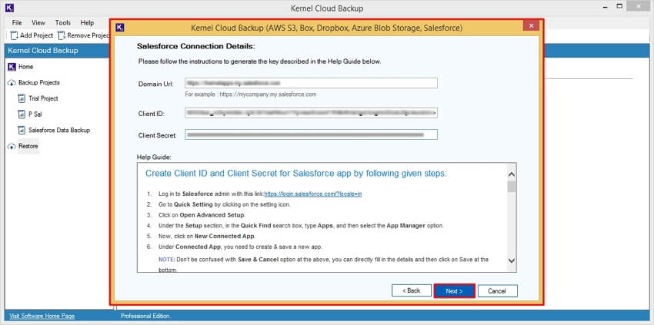Open the Help menu
The width and height of the screenshot is (654, 325).
tap(87, 22)
